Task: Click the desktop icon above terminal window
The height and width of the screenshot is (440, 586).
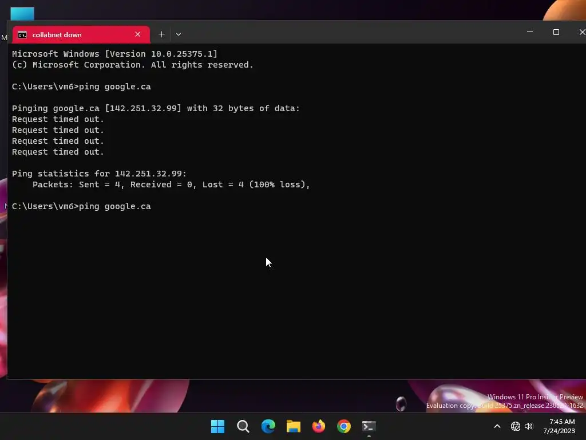Action: point(22,14)
